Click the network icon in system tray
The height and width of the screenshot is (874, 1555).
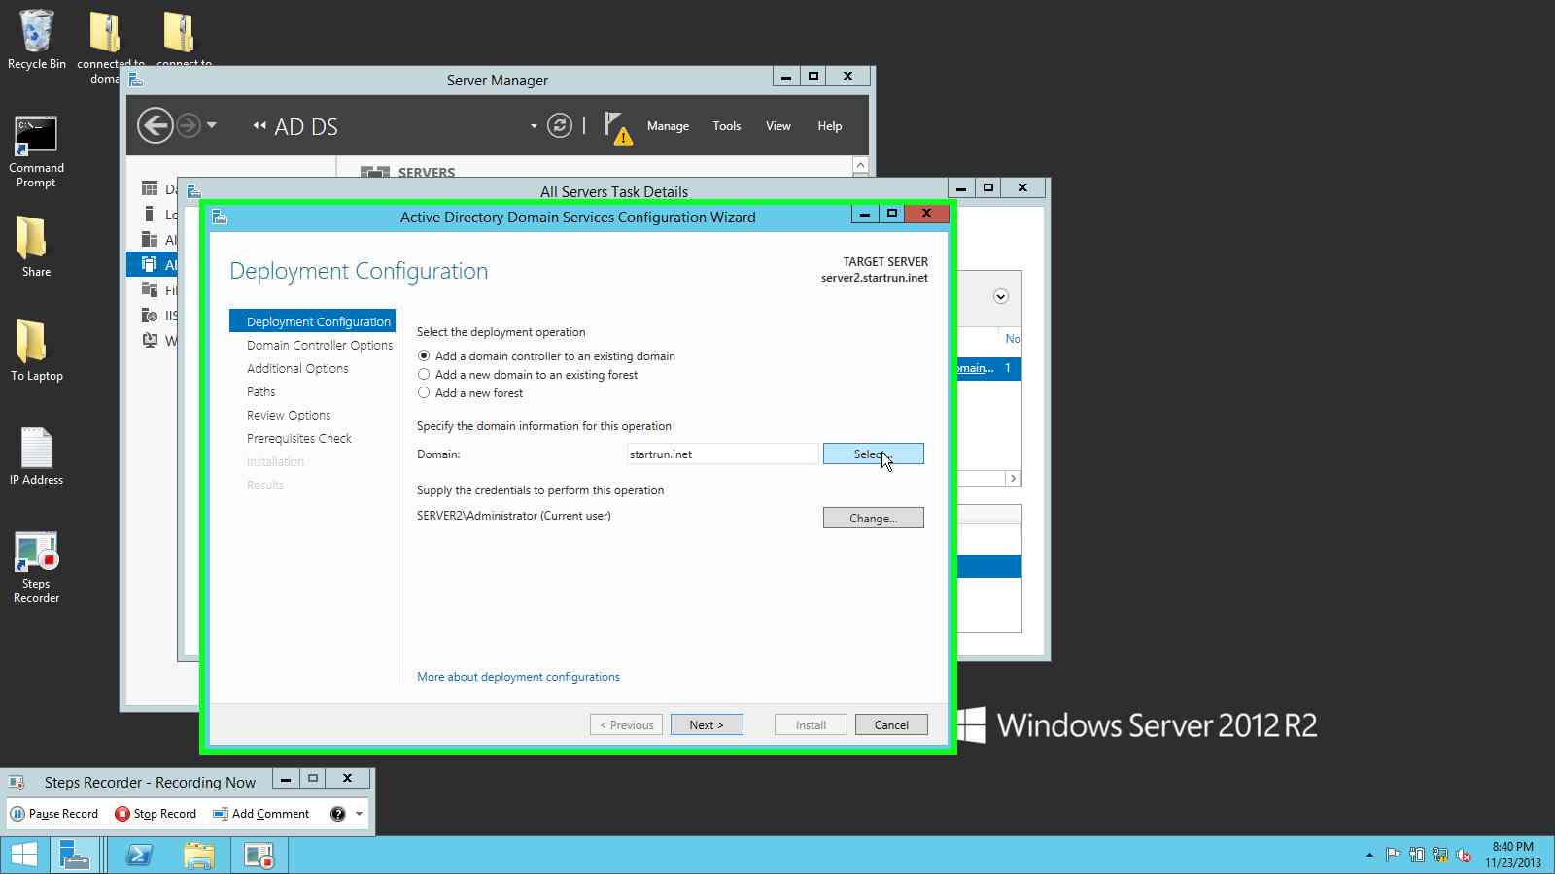point(1439,856)
